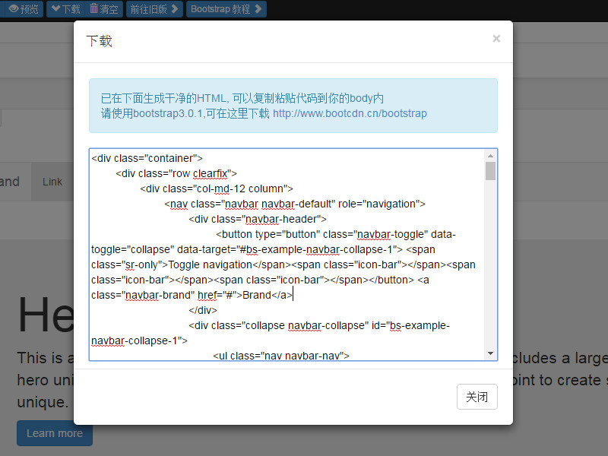Open the Bootstrap 教程 tutorial button
The image size is (608, 456).
click(226, 8)
